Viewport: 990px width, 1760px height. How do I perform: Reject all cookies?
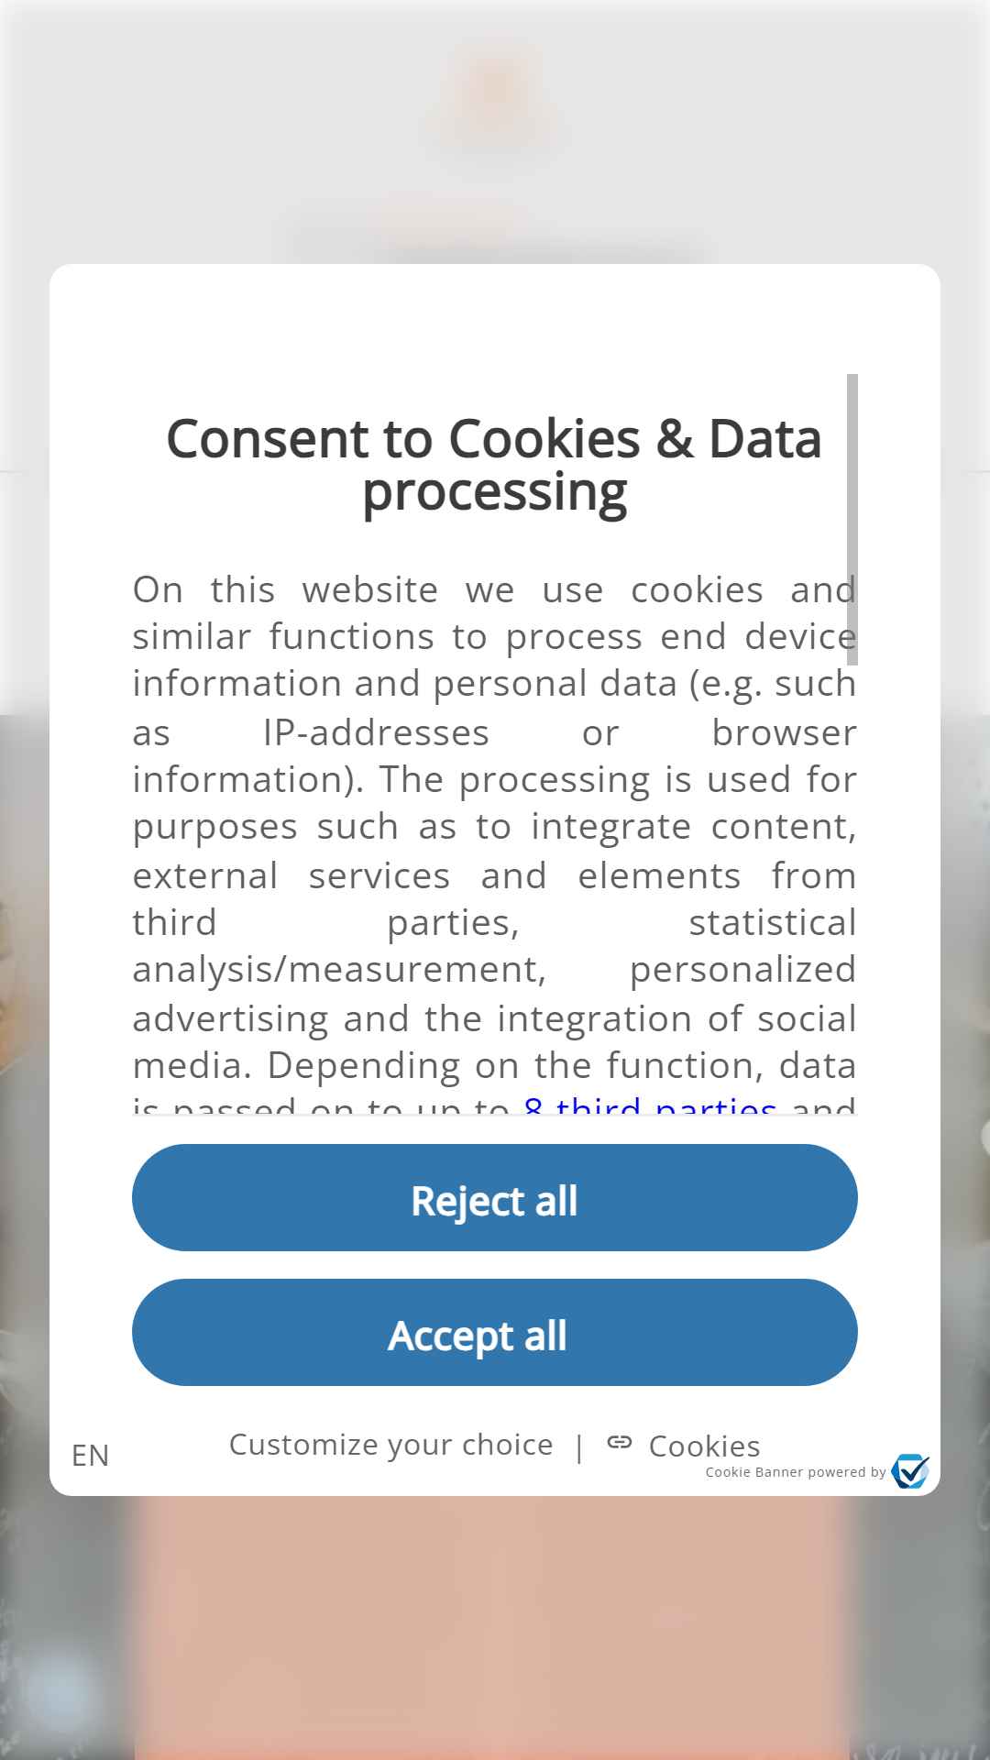[x=495, y=1197]
